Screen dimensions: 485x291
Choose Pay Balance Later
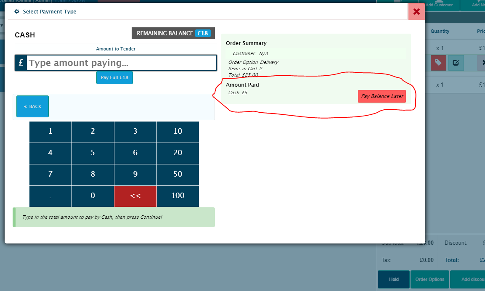(382, 96)
